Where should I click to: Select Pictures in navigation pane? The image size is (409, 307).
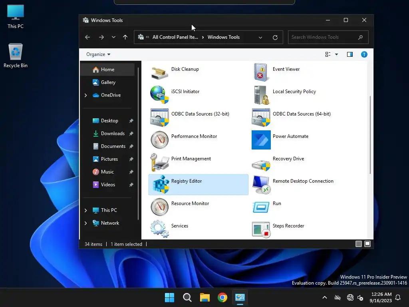(105, 159)
